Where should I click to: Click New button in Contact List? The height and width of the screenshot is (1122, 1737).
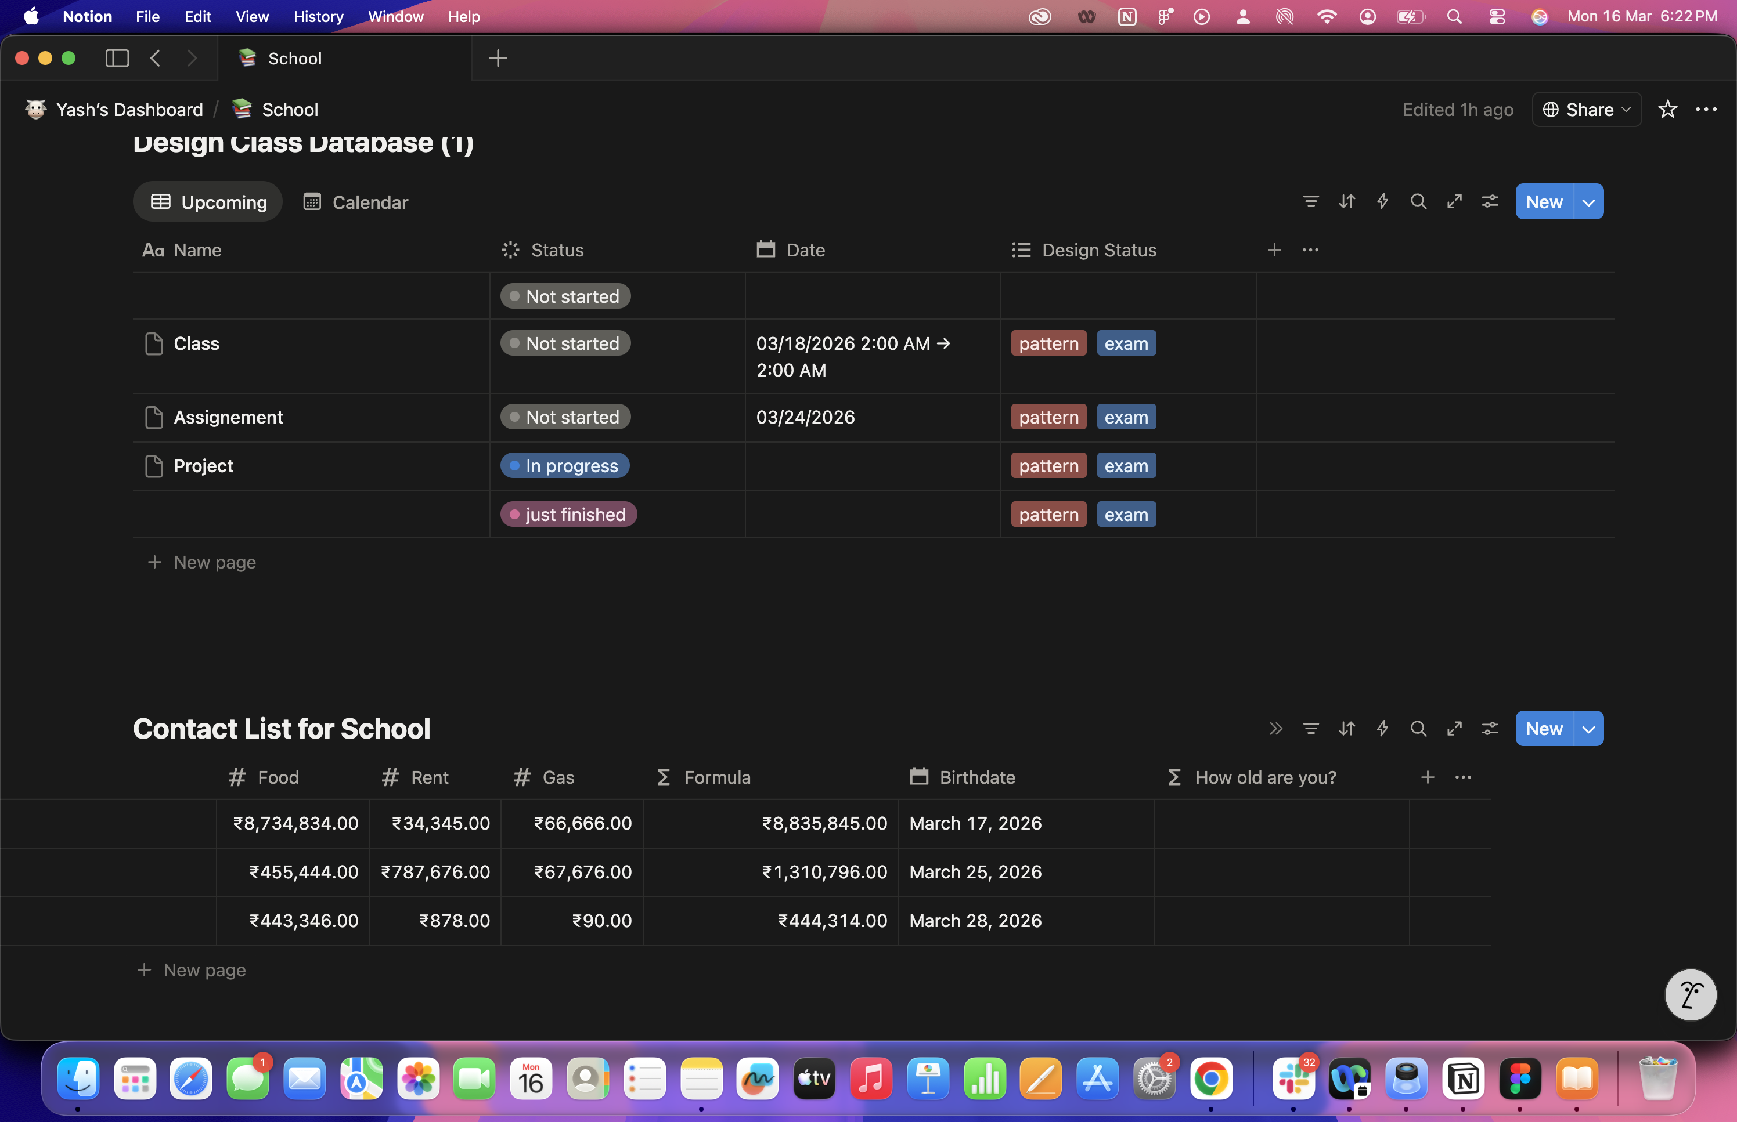point(1544,729)
